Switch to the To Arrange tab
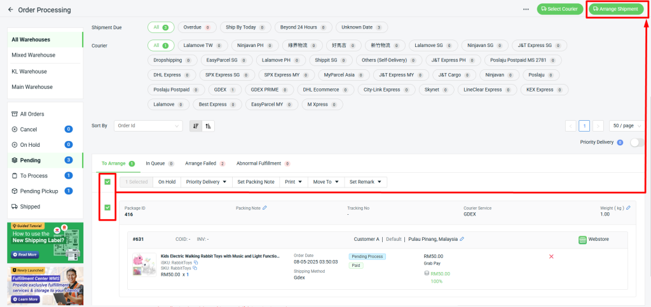This screenshot has height=307, width=651. tap(118, 163)
